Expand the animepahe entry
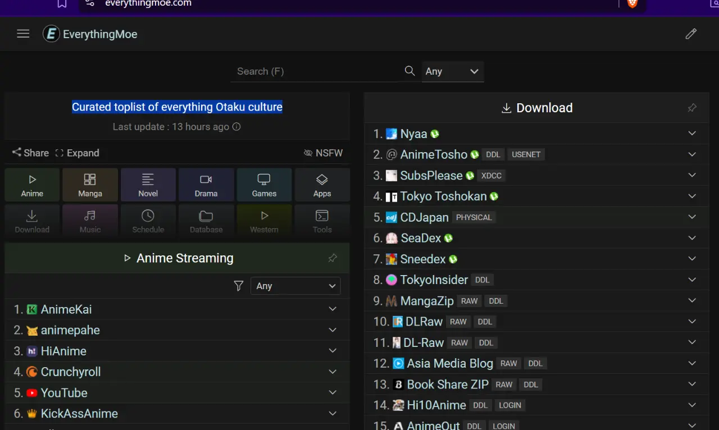 (333, 330)
